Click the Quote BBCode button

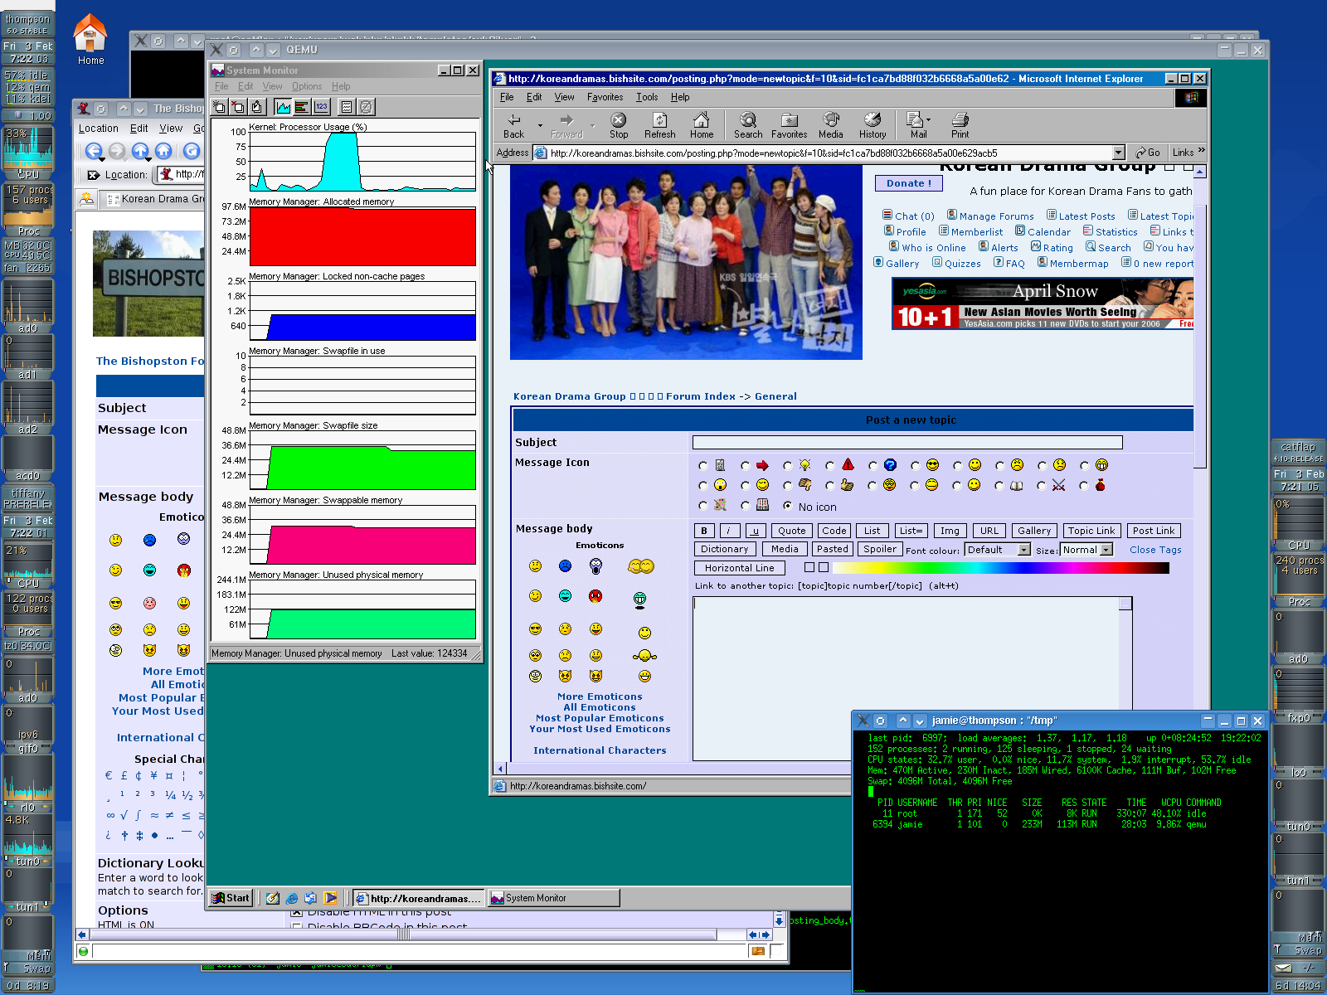791,531
